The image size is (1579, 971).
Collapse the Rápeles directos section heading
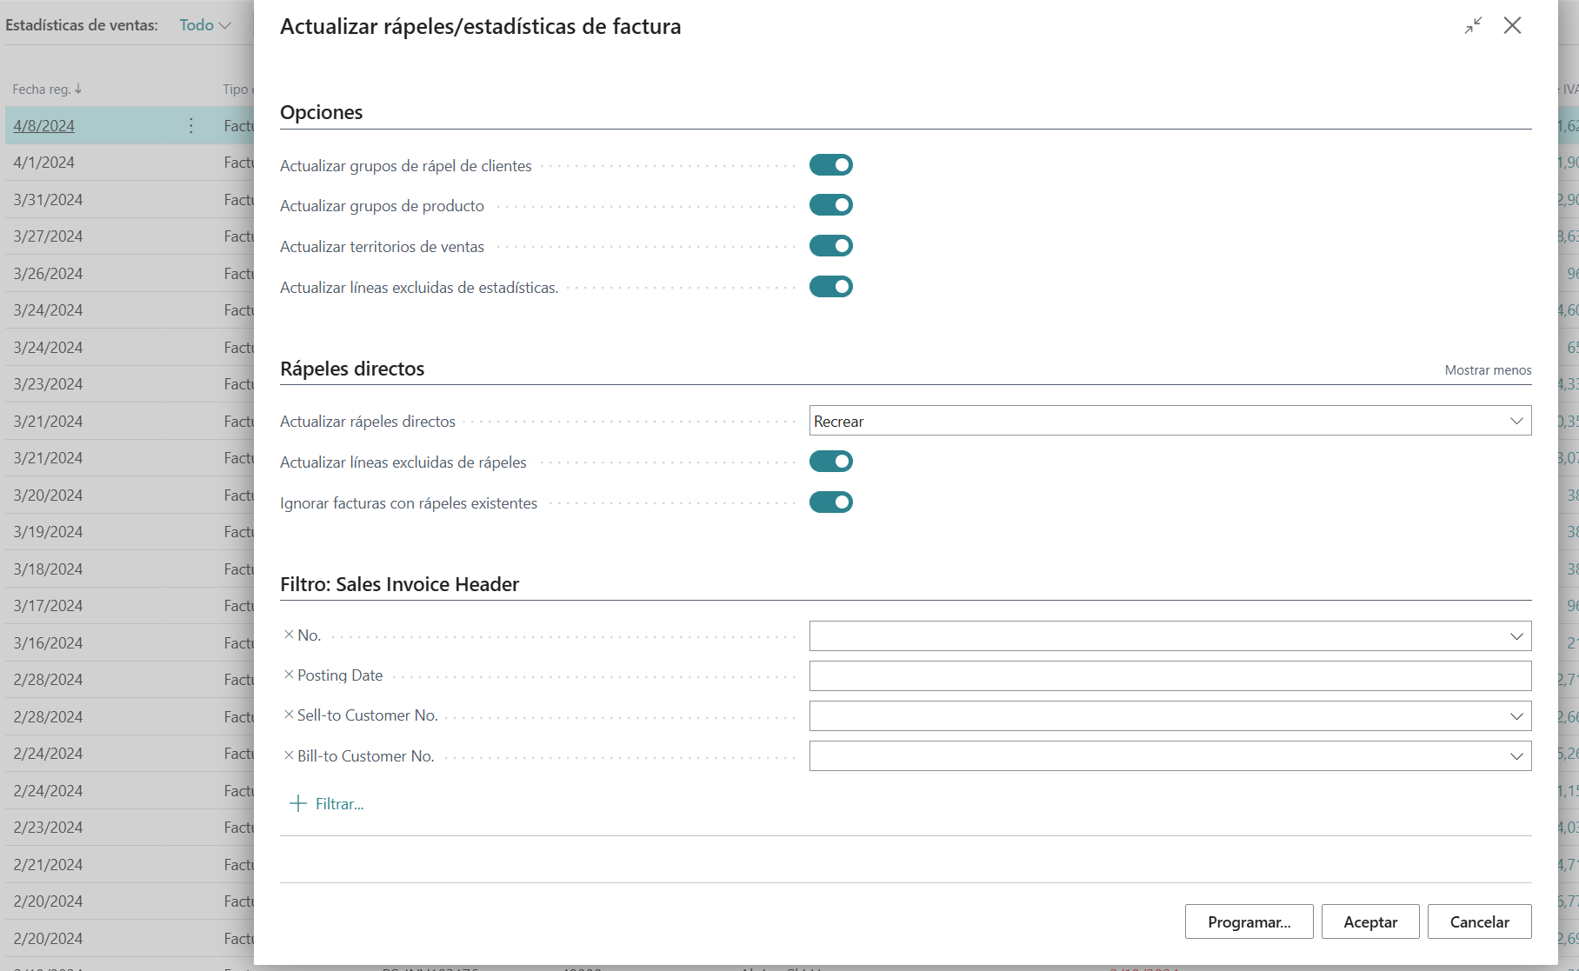(352, 369)
